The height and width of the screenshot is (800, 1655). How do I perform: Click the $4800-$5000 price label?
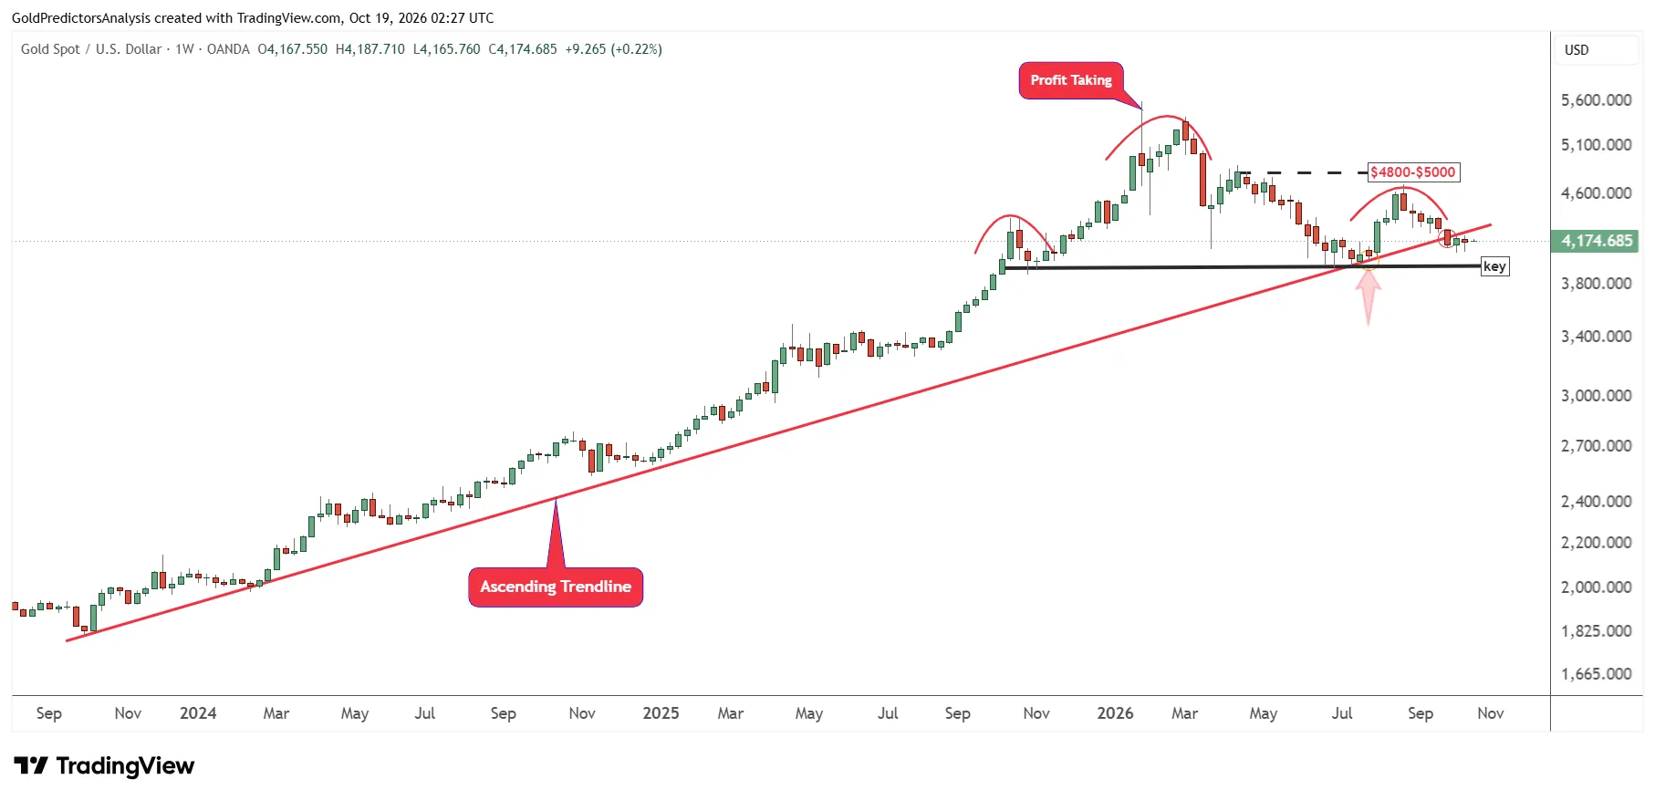click(1413, 172)
